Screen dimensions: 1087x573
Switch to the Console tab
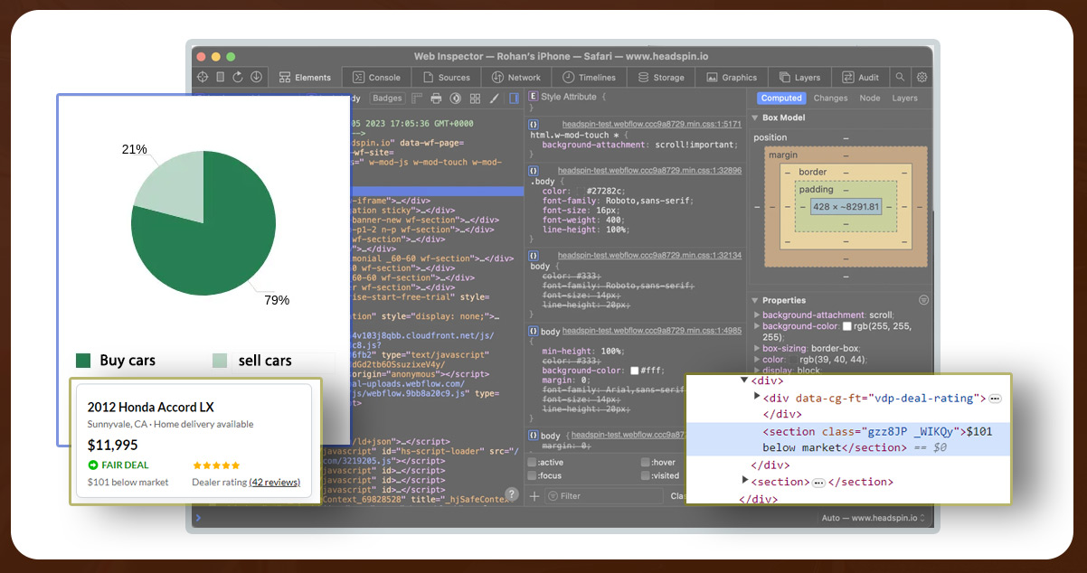pyautogui.click(x=376, y=78)
